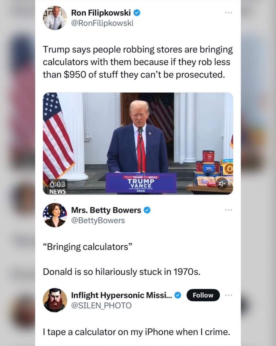Click the NEWS label on video
This screenshot has width=276, height=346.
tap(58, 191)
